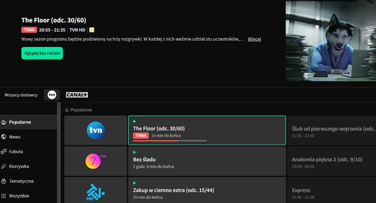
Task: Click the 23:20 - 00:20 time text
Action: (303, 167)
